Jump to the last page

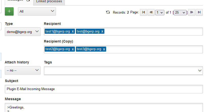199,12
